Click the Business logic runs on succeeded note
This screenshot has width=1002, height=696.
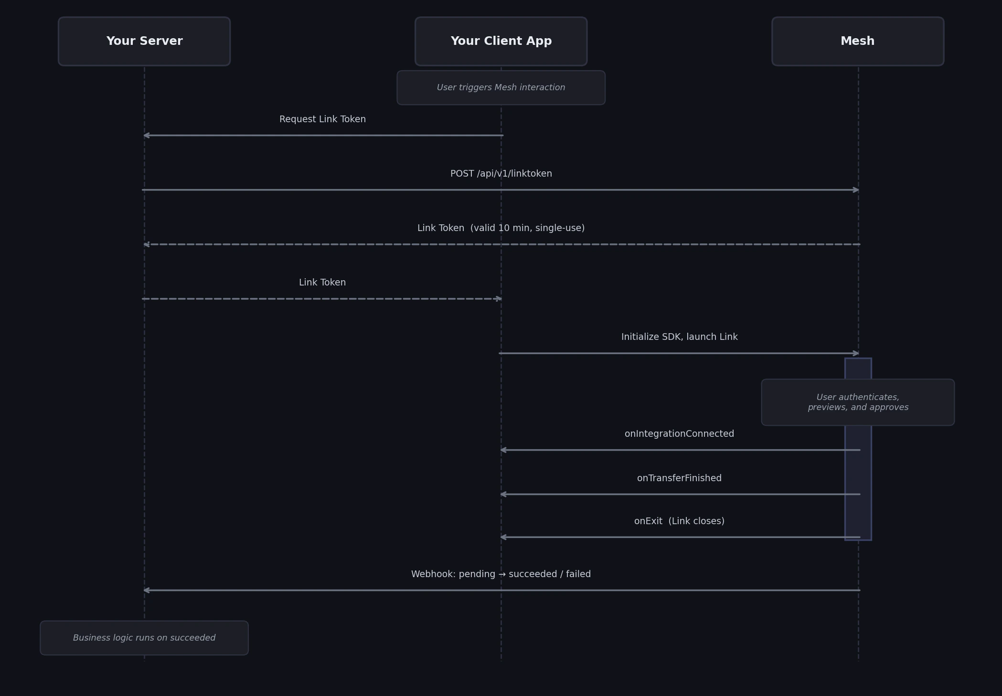(144, 638)
